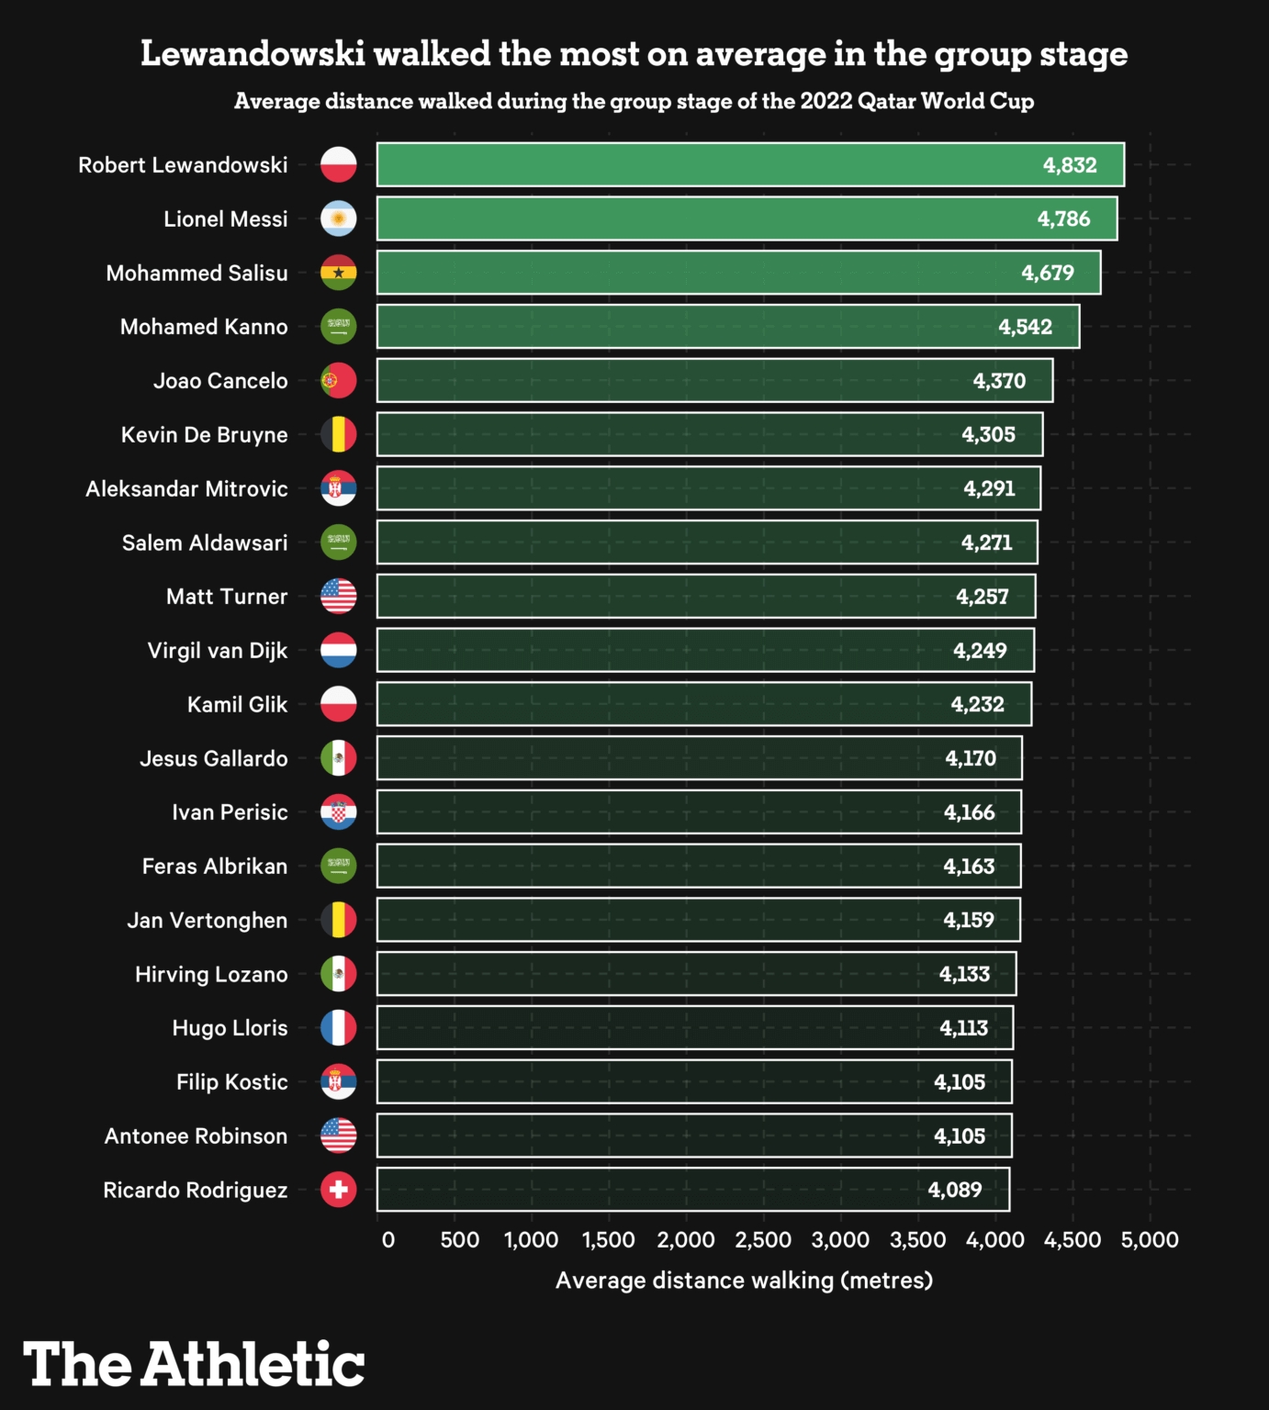The height and width of the screenshot is (1410, 1269).
Task: Click the USA flag next to Matt Turner
Action: click(x=338, y=597)
